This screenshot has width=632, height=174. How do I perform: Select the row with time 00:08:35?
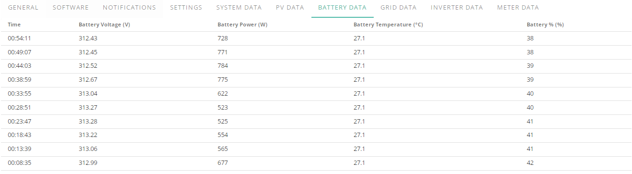(x=316, y=163)
